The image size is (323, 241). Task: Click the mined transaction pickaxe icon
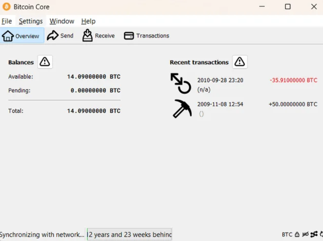click(182, 109)
